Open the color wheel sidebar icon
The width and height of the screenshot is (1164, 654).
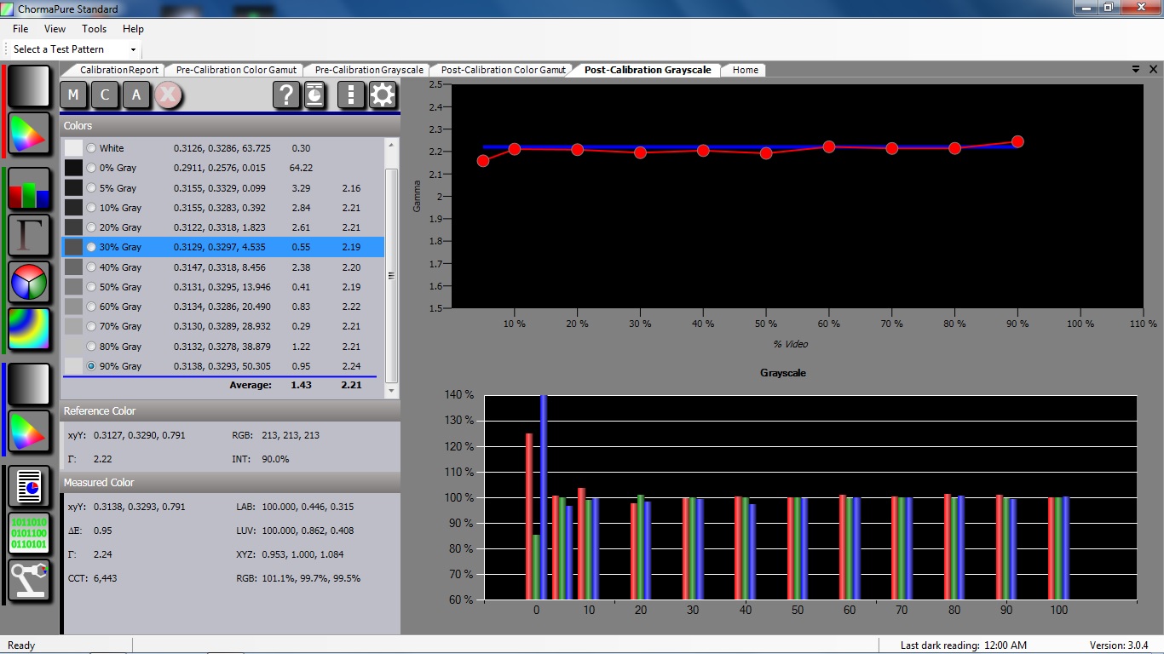(x=28, y=282)
